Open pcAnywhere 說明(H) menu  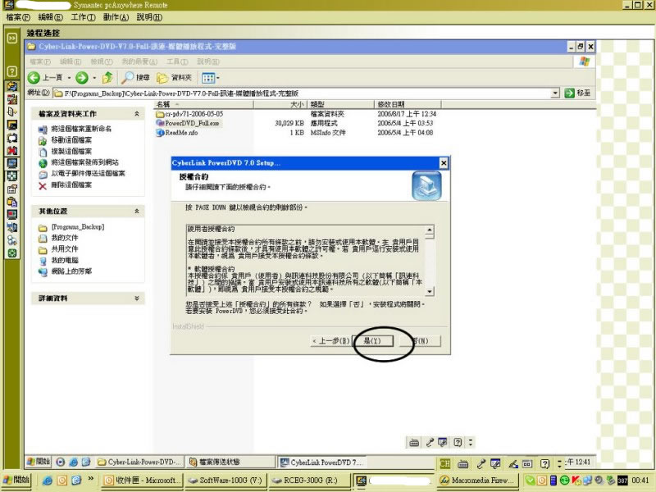click(x=149, y=17)
